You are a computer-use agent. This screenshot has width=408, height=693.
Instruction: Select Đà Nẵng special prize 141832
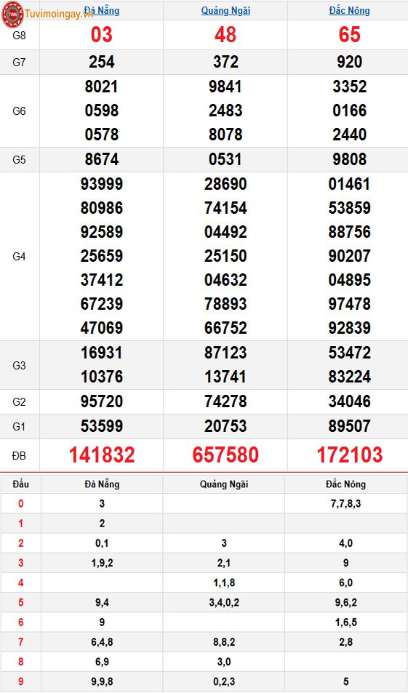click(x=102, y=454)
